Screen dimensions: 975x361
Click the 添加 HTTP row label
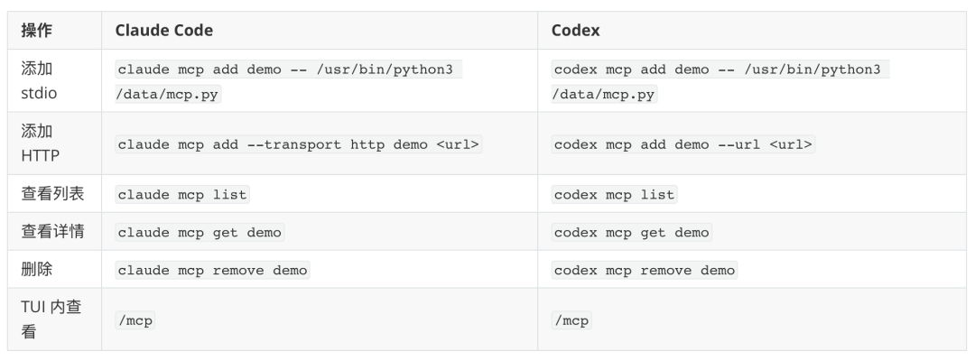(x=41, y=143)
